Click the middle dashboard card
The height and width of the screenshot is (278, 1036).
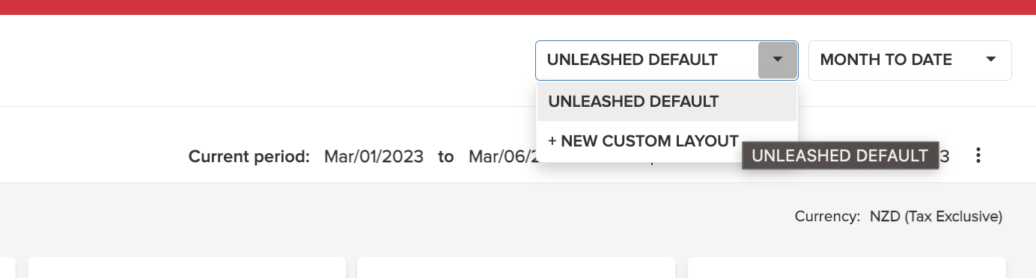click(x=517, y=268)
